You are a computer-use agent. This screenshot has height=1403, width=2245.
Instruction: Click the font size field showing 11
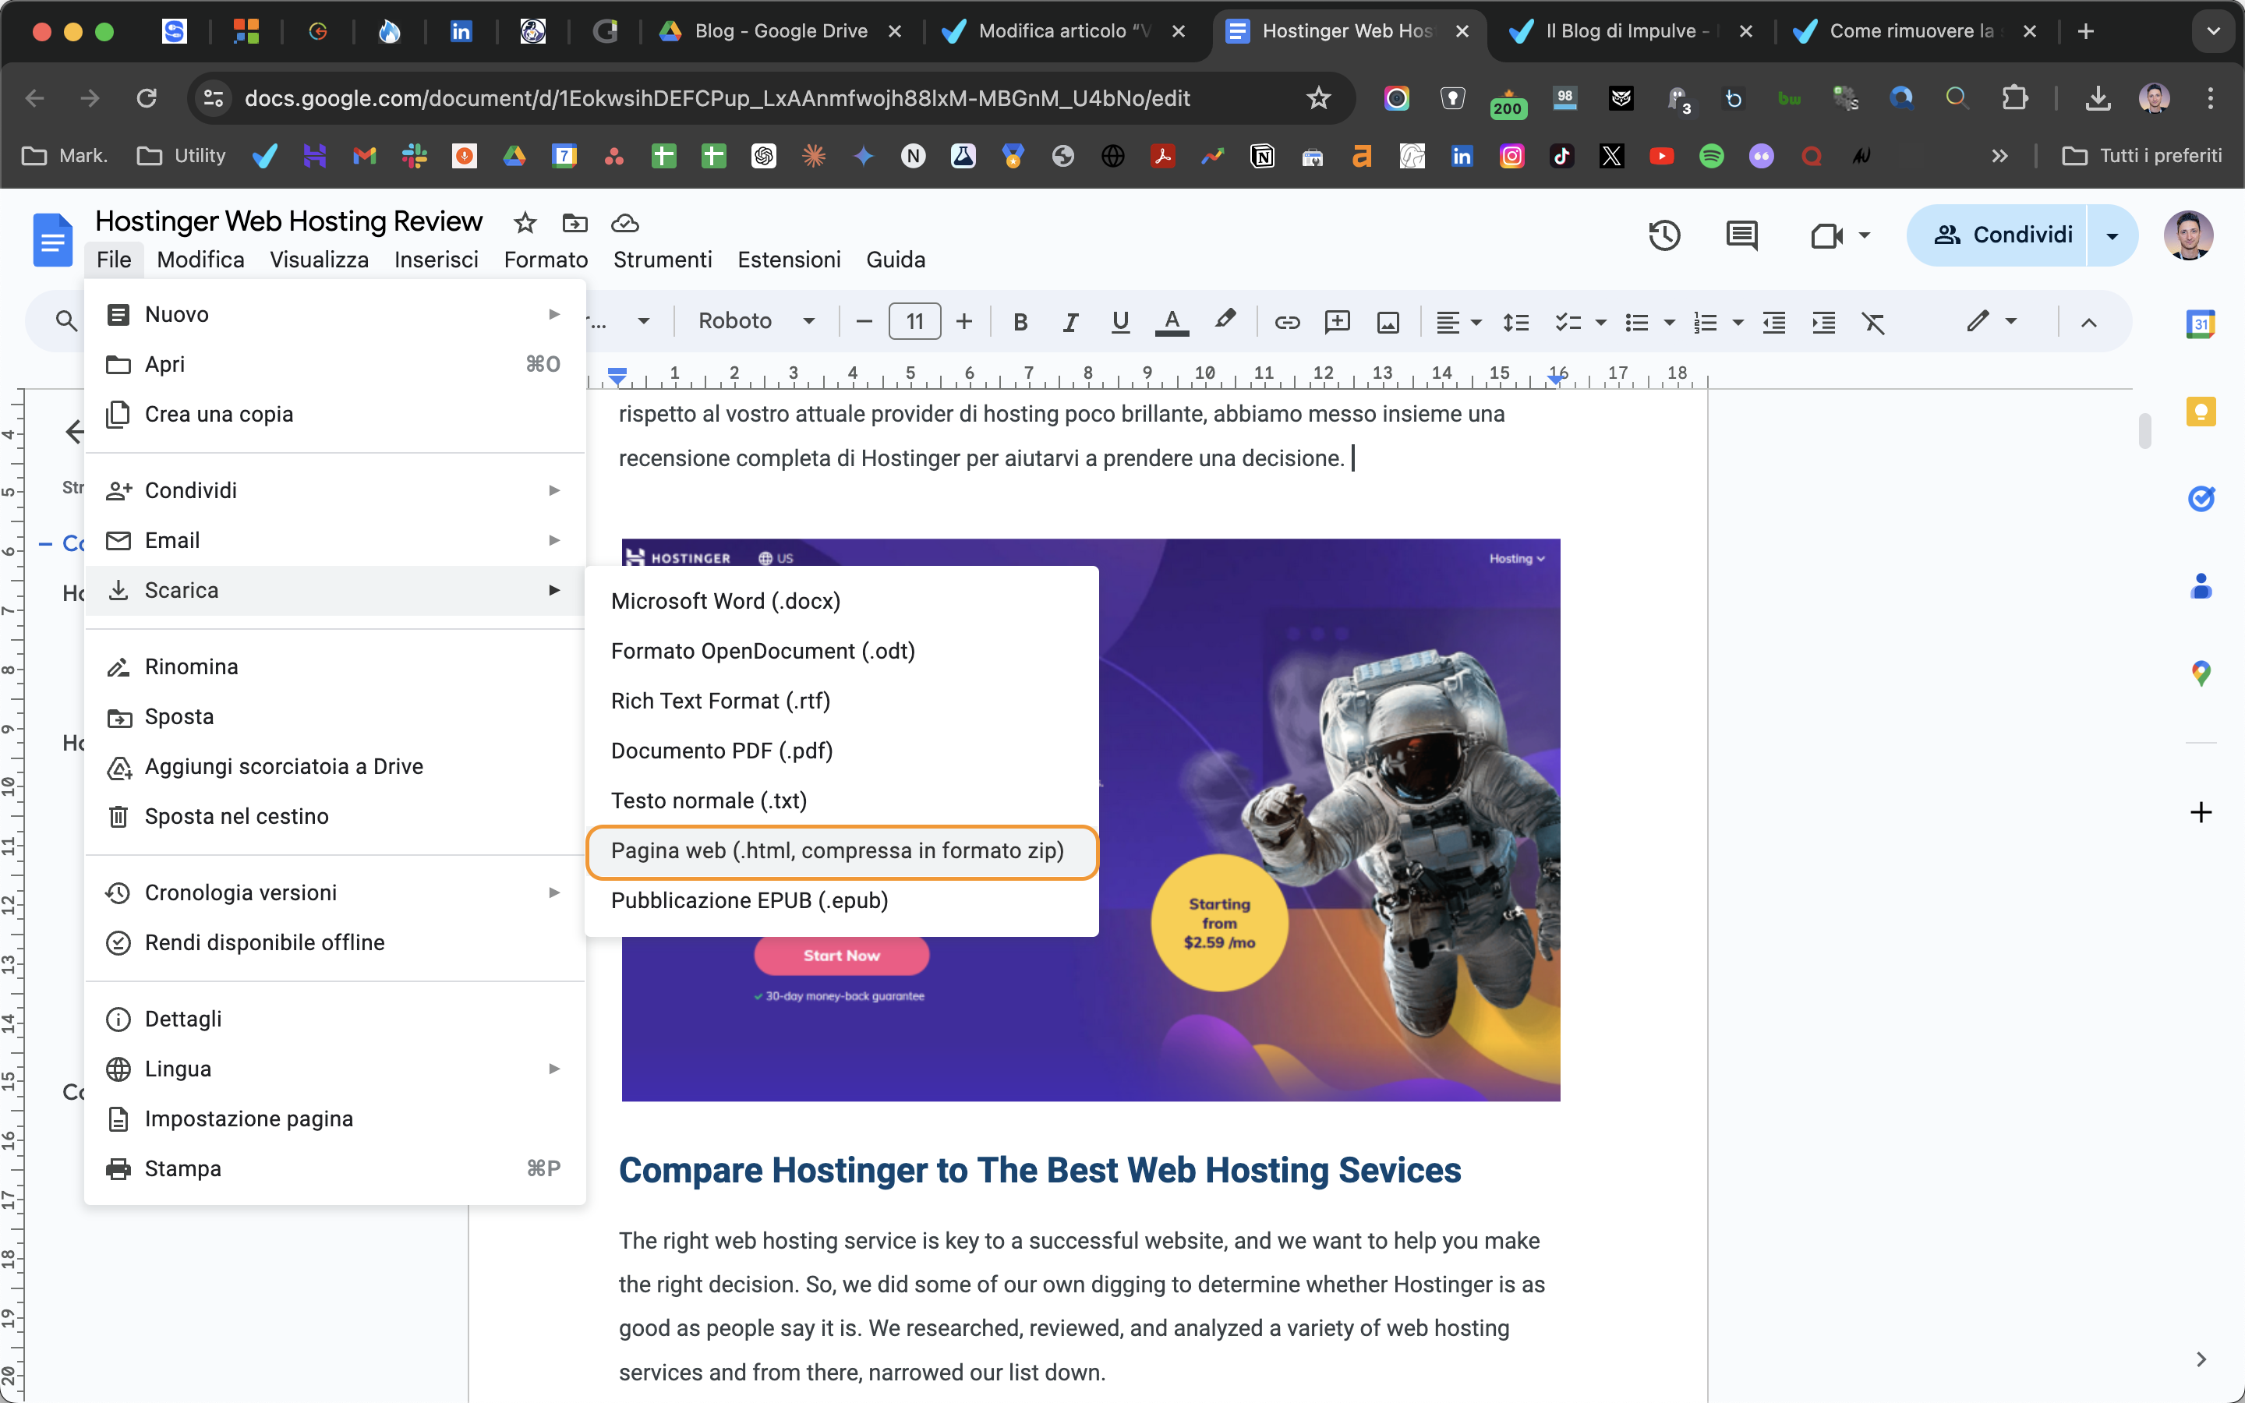[x=914, y=322]
